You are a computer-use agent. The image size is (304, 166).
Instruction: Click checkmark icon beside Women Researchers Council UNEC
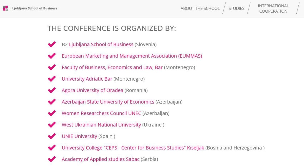click(x=52, y=113)
